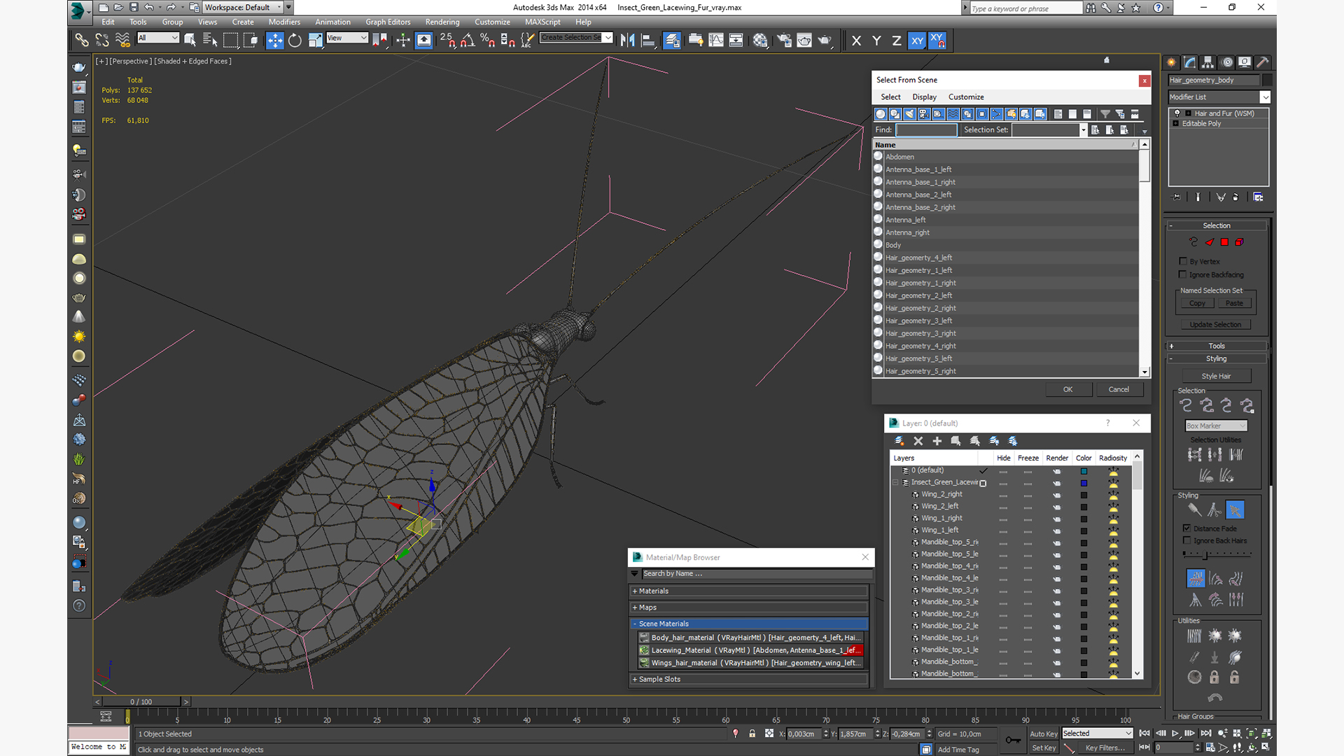Open the MAXScript menu
Viewport: 1344px width, 756px height.
(542, 22)
